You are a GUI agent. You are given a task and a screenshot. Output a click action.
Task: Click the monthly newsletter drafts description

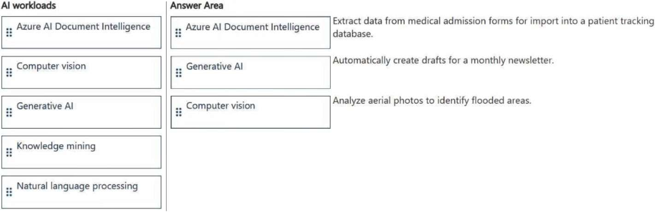pyautogui.click(x=443, y=60)
